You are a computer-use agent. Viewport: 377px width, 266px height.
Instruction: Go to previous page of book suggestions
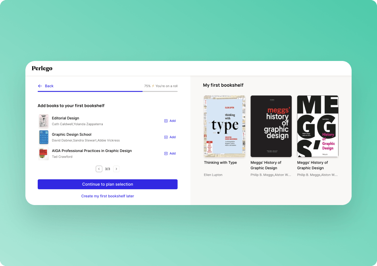click(x=99, y=169)
